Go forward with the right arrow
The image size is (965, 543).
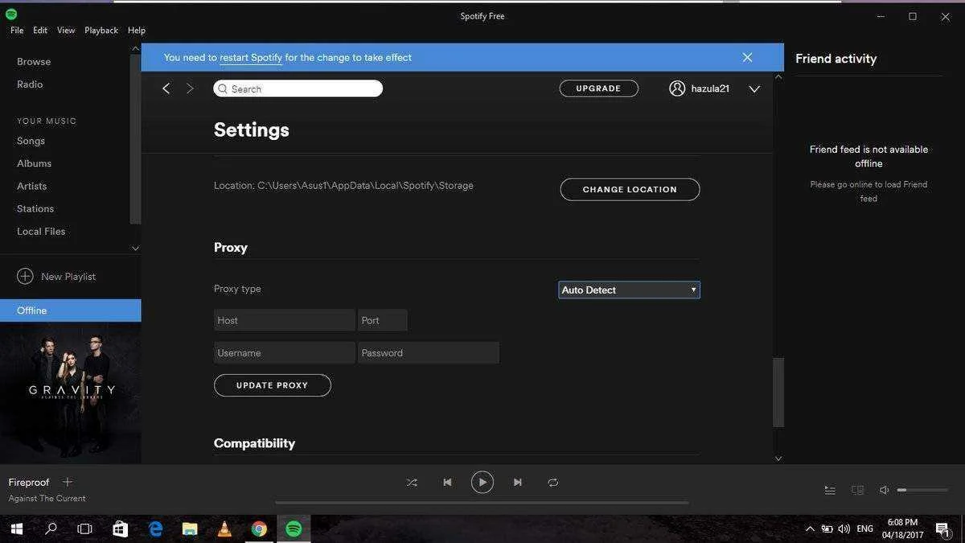190,88
